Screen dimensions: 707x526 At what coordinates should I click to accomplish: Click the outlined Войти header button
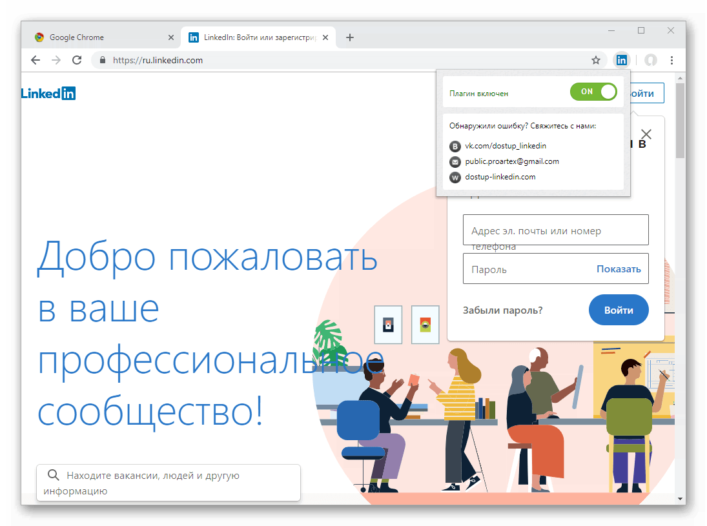[x=646, y=93]
